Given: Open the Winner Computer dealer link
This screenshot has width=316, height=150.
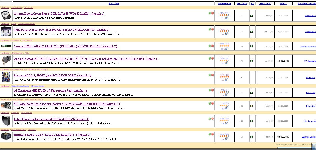Looking at the screenshot, I should click(x=309, y=137).
